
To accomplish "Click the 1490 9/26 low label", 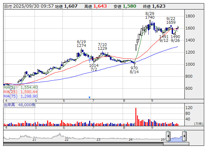I will 175,39.
